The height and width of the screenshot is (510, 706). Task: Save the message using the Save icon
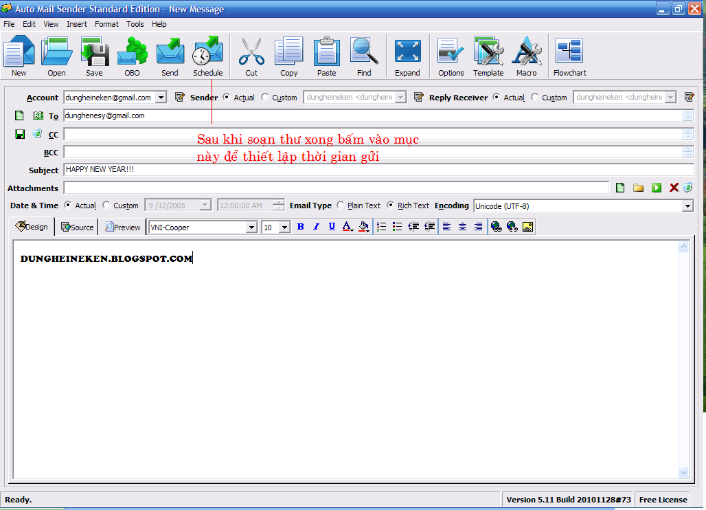(x=94, y=56)
